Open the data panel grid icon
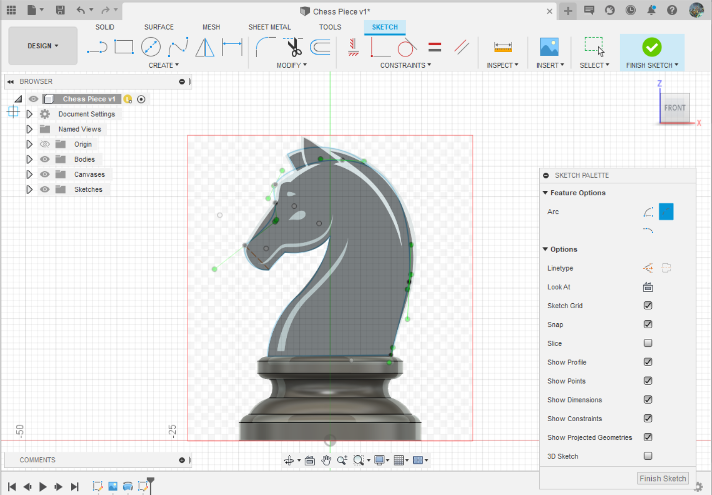Image resolution: width=712 pixels, height=495 pixels. click(11, 10)
